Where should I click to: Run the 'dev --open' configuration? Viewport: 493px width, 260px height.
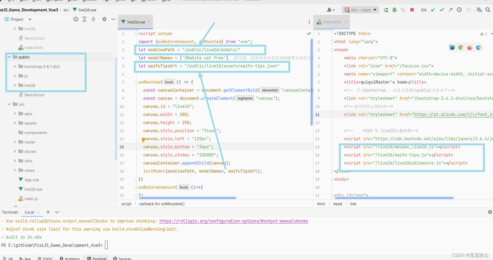386,10
